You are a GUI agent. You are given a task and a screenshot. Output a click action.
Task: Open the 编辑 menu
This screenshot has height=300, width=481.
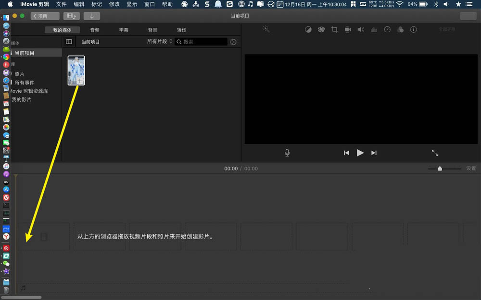coord(79,4)
